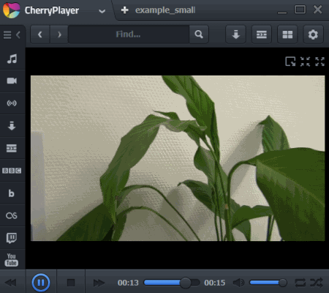Open the Twitch section in sidebar

(x=12, y=238)
